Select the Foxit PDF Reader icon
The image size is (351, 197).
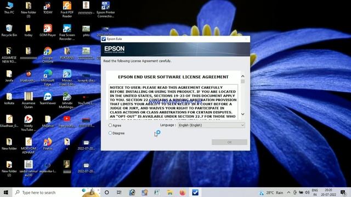tap(67, 10)
